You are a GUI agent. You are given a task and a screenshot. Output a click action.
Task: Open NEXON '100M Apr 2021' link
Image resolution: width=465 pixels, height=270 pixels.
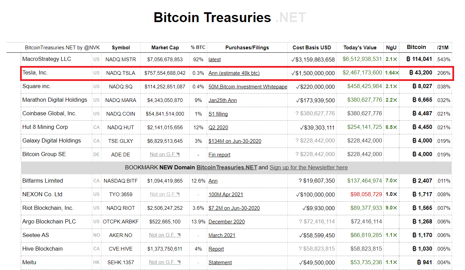(x=226, y=195)
